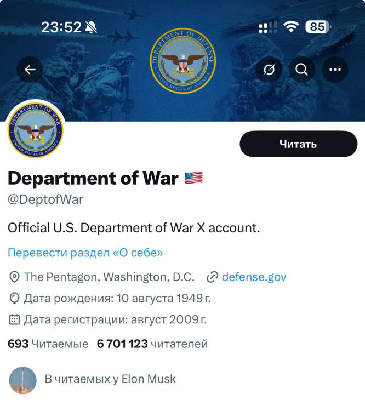Translate bio via Перевести раздел «О себе»

(x=85, y=253)
